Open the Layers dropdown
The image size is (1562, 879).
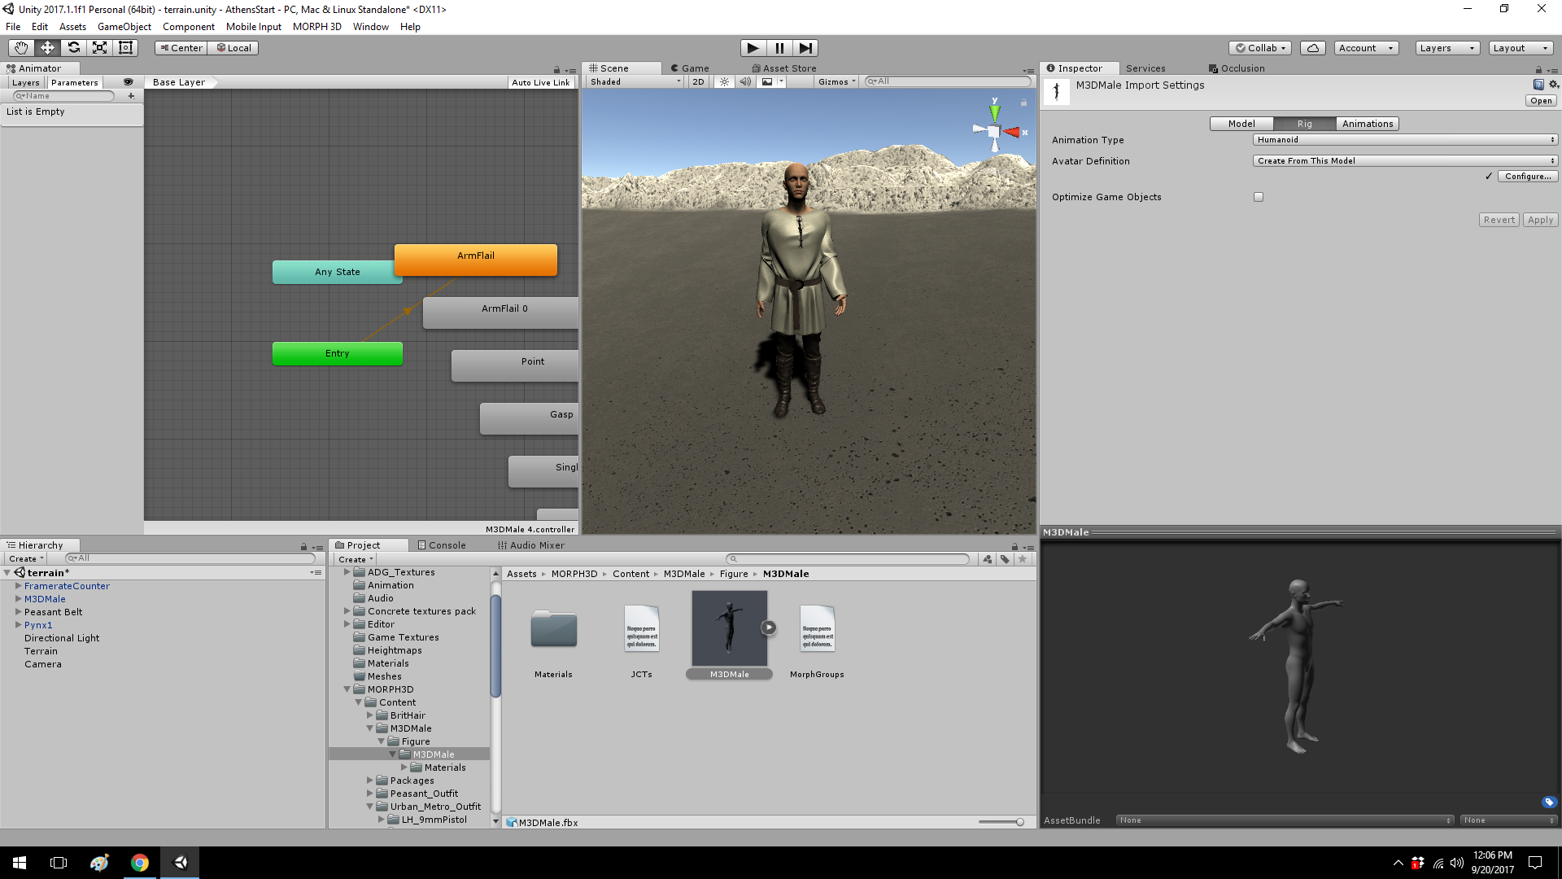tap(1447, 48)
